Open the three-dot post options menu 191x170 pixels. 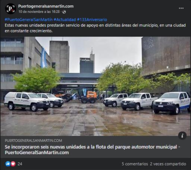[x=181, y=8]
